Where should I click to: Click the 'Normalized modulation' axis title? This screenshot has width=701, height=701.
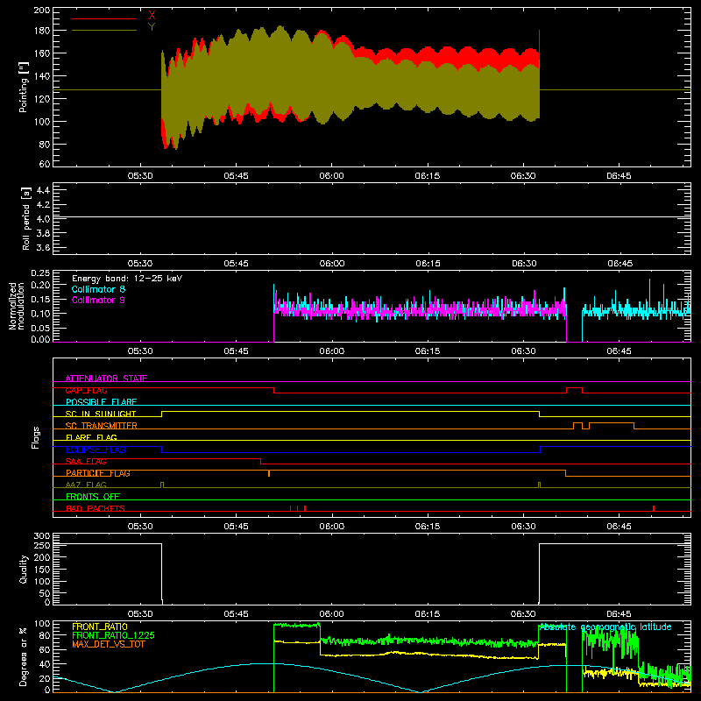pyautogui.click(x=18, y=306)
